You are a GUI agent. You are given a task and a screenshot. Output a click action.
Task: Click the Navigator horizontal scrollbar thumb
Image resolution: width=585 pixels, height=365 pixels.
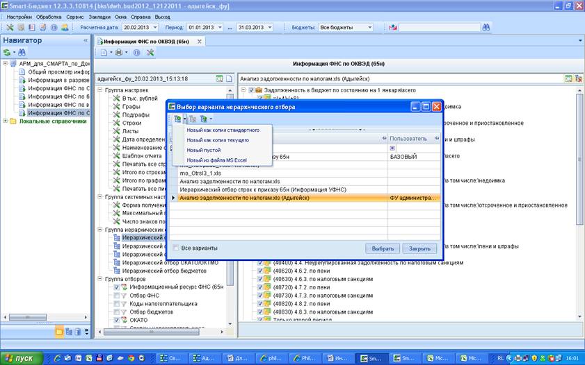28,317
